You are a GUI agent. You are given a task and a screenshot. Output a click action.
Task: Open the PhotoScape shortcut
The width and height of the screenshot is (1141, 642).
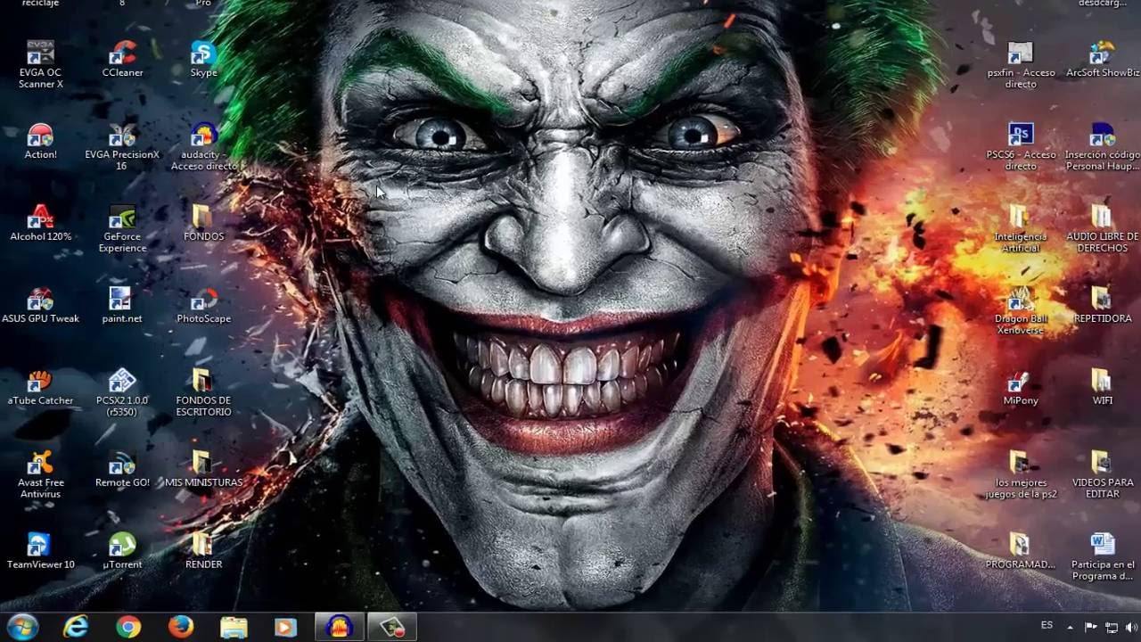tap(203, 305)
